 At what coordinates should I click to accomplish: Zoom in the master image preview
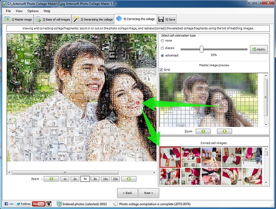tap(224, 131)
